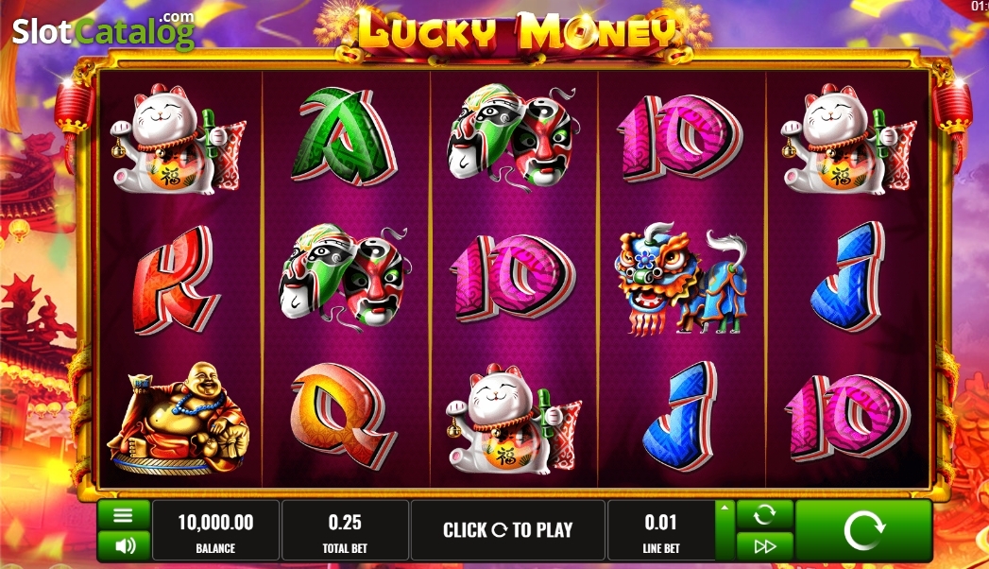Select the orange Q letter symbol
Screen dimensions: 989x569
(x=343, y=414)
